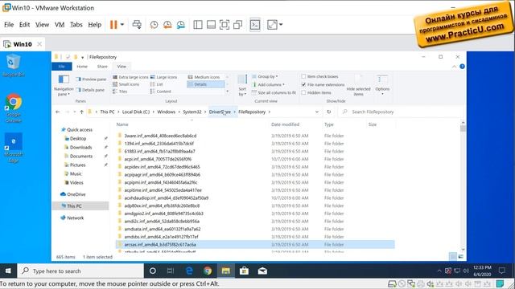Choose Tiles layout
This screenshot has width=515, height=289.
(x=120, y=92)
